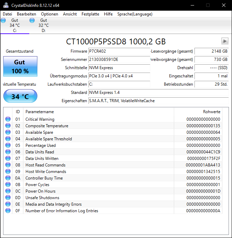
Task: Click status orb of Host Write Commands row
Action: [8, 171]
